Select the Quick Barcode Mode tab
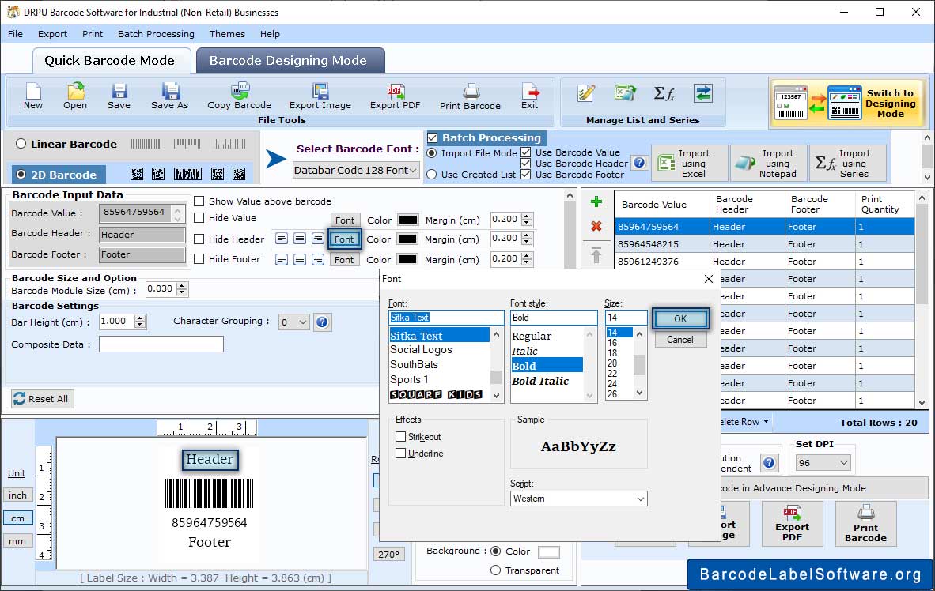 [110, 61]
